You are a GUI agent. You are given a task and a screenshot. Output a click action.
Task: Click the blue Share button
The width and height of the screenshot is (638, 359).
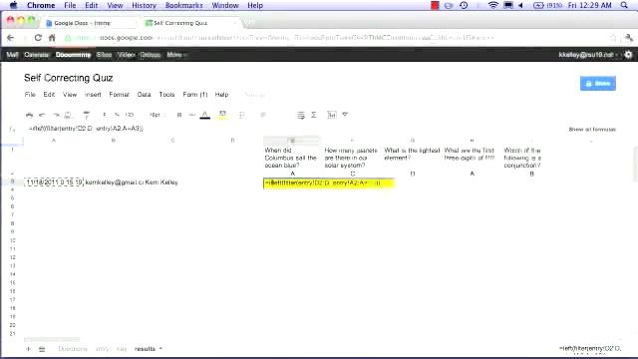pyautogui.click(x=598, y=84)
